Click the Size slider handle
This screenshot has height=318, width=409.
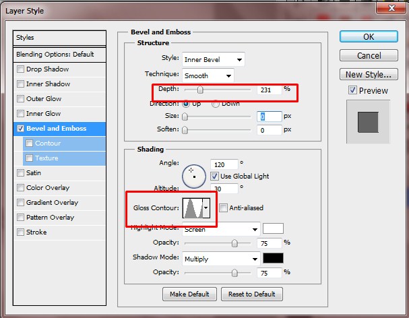185,117
